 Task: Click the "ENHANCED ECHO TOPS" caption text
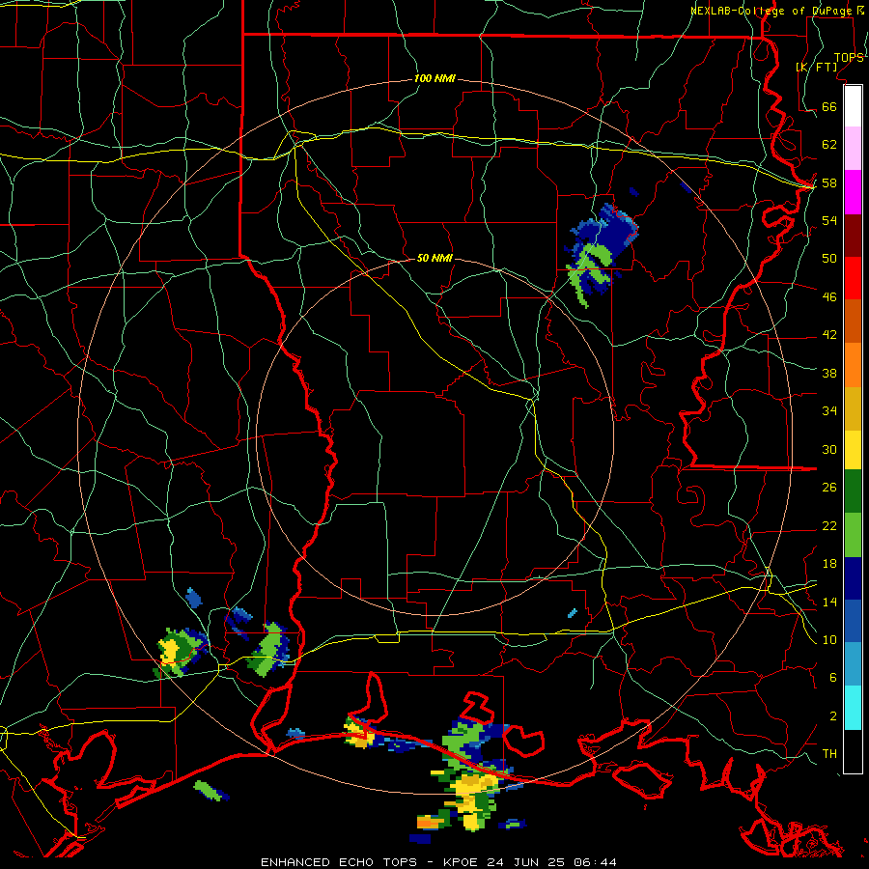pyautogui.click(x=339, y=862)
